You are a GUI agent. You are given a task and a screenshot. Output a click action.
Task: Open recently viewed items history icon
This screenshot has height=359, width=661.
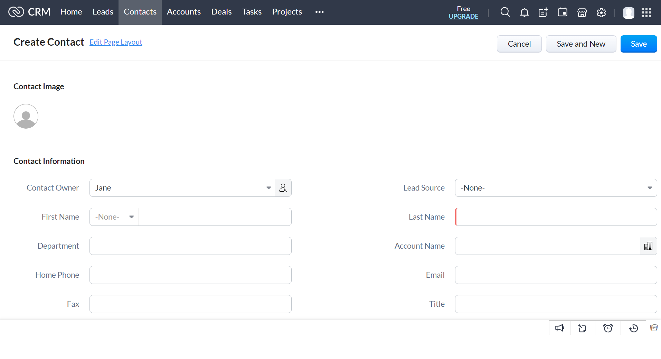click(633, 328)
